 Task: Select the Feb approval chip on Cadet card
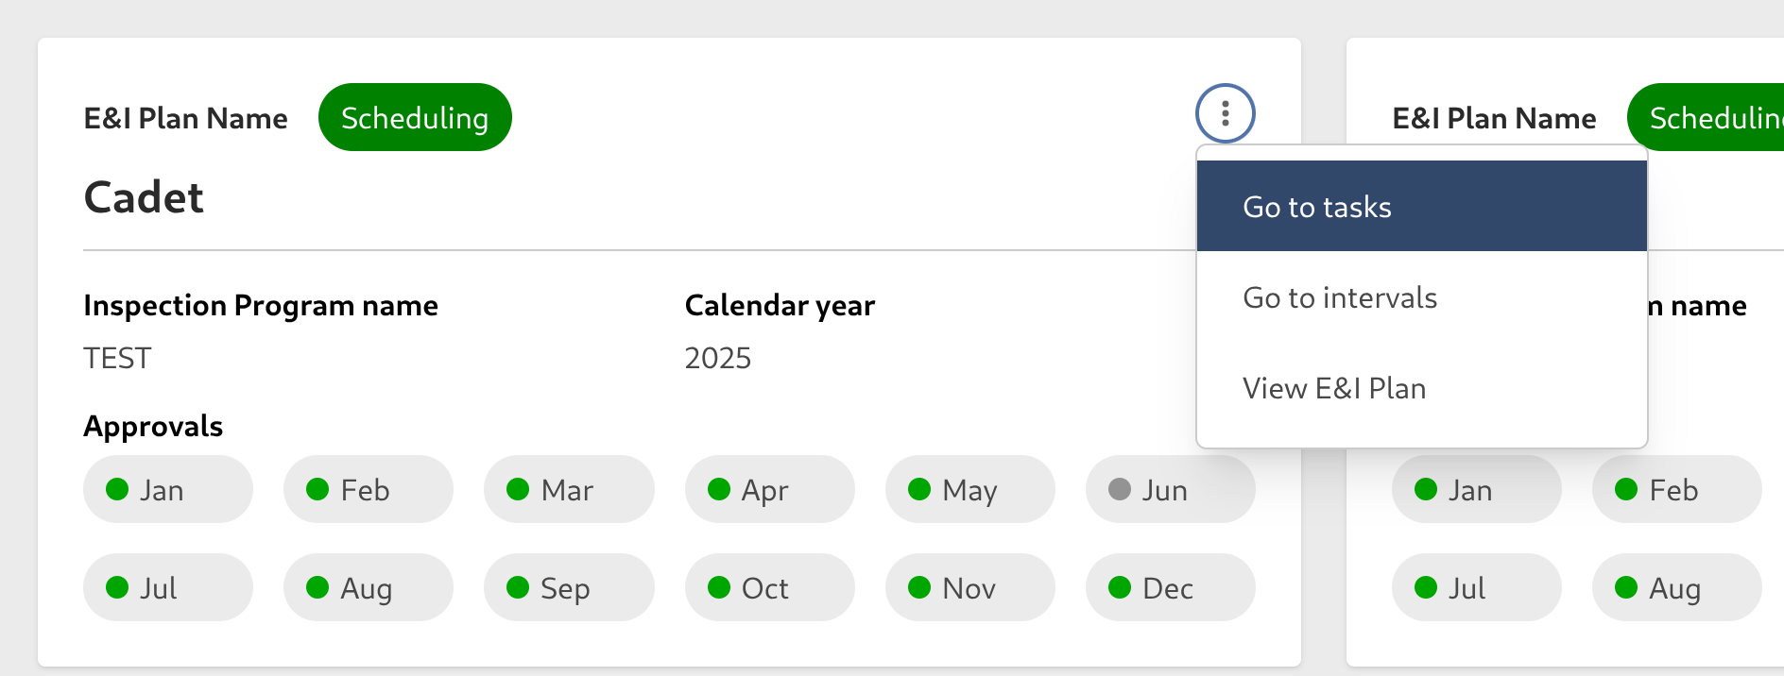[369, 490]
